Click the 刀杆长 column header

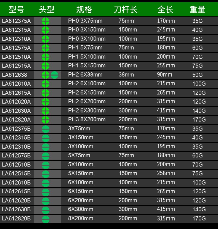click(x=126, y=9)
